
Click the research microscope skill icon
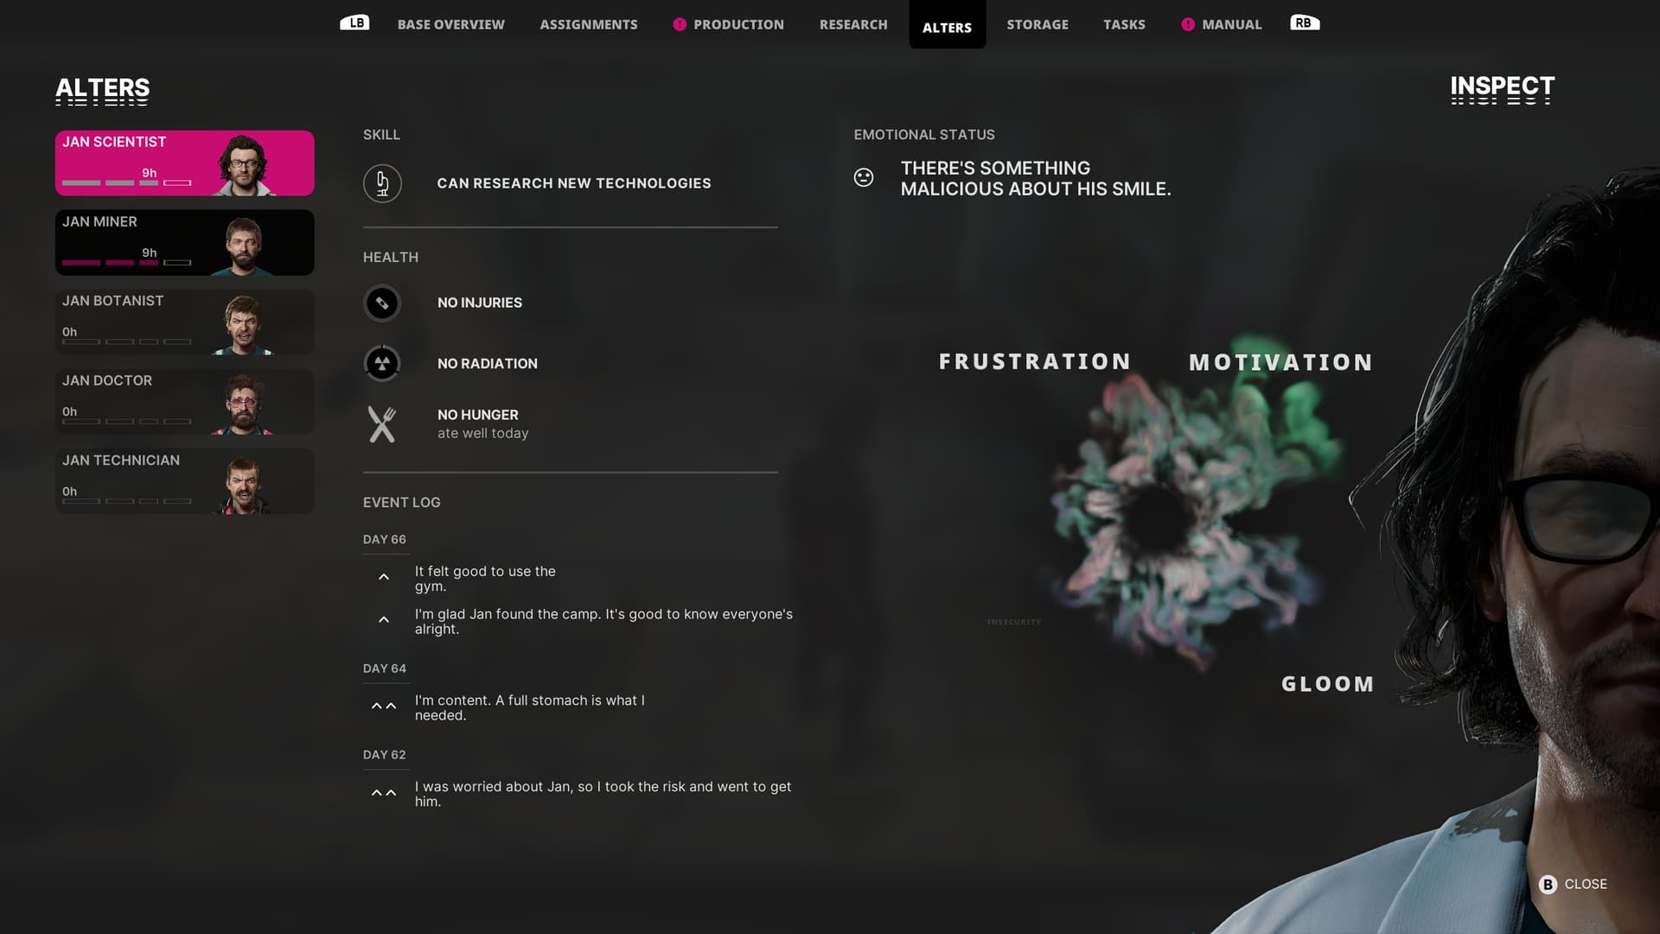[x=382, y=183]
